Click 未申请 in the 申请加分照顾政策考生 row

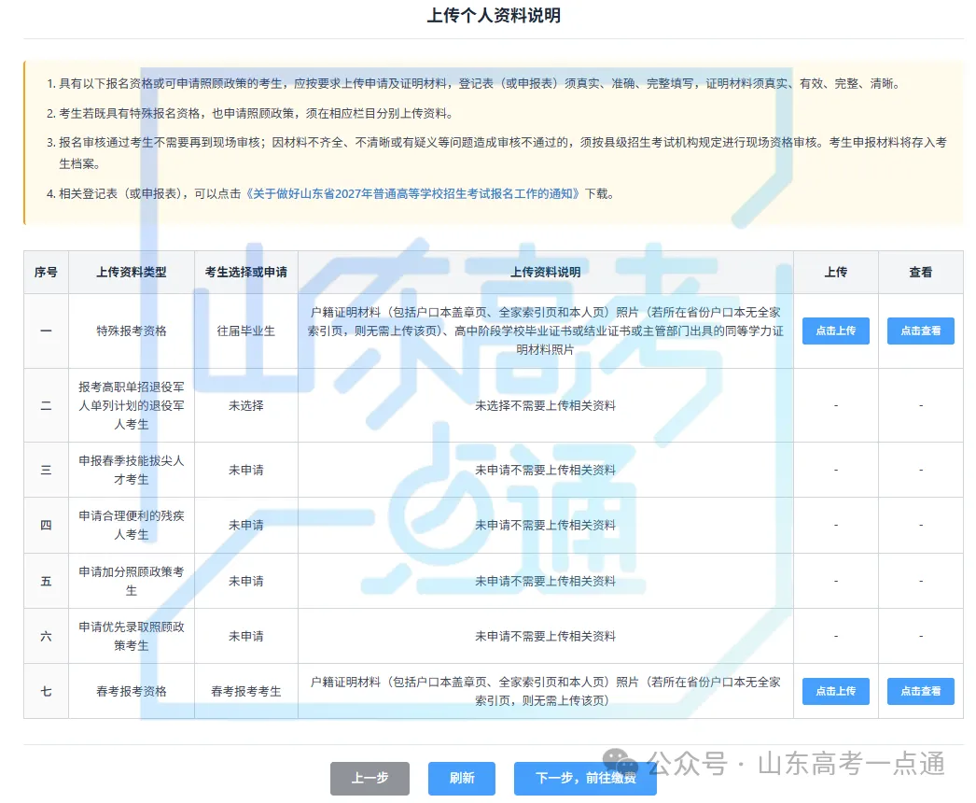[x=246, y=581]
